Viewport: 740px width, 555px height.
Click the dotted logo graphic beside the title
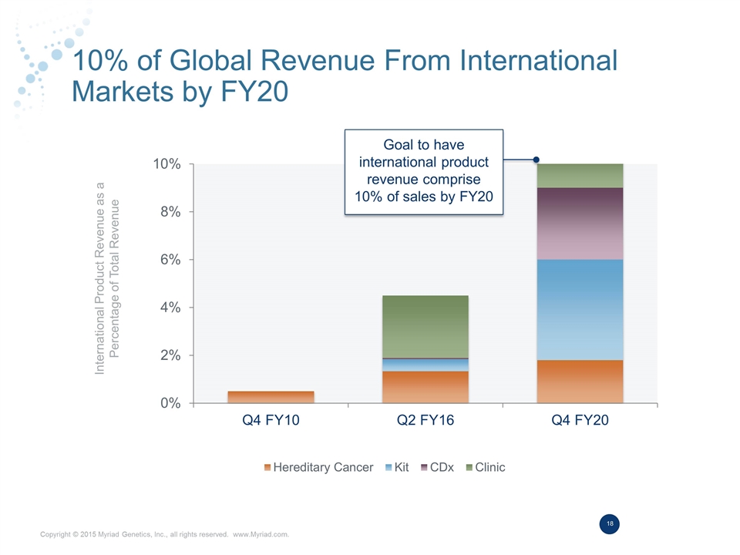(39, 66)
